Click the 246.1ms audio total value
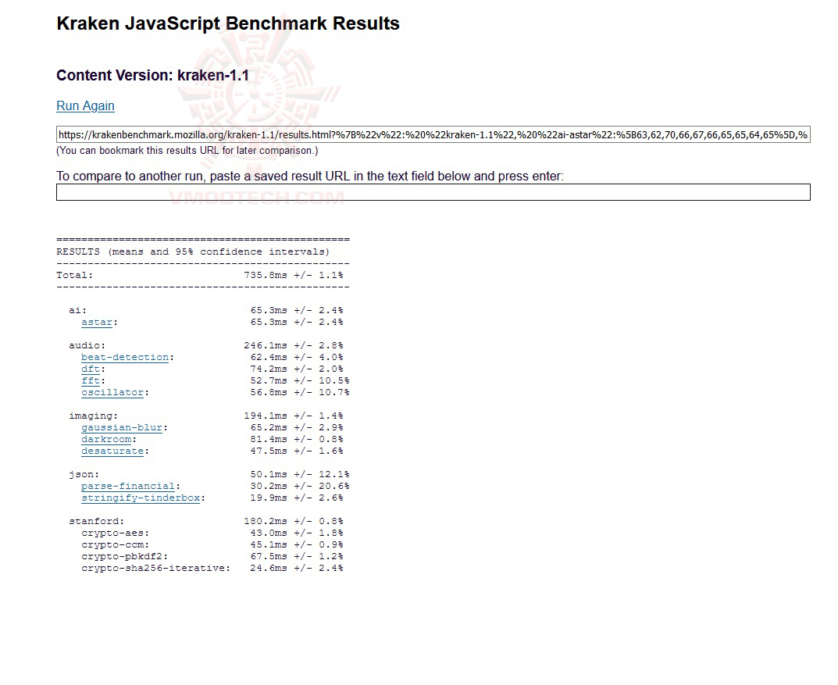This screenshot has width=838, height=685. (x=266, y=346)
